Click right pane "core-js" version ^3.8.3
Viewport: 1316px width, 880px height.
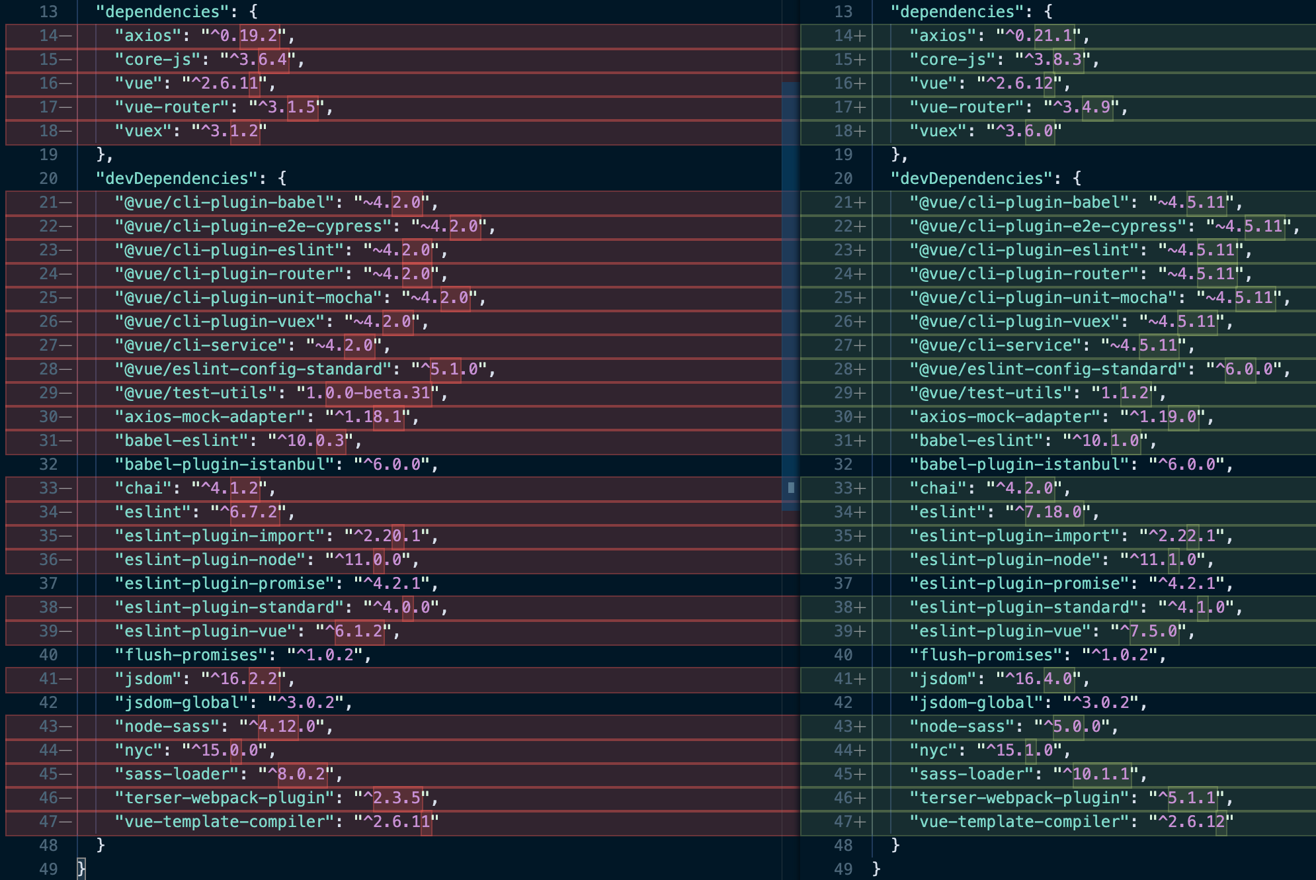1053,60
